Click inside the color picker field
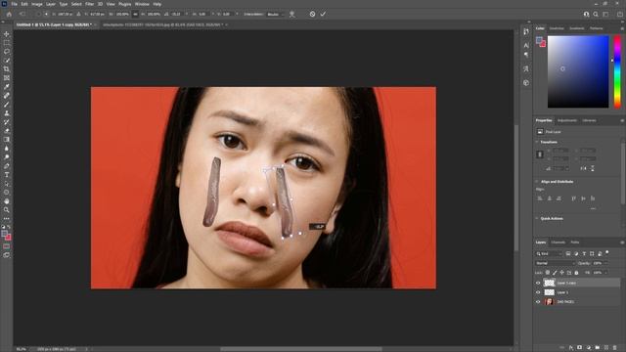 [x=578, y=71]
